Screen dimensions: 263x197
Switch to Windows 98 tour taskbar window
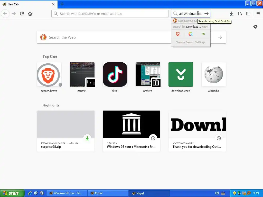[67, 193]
